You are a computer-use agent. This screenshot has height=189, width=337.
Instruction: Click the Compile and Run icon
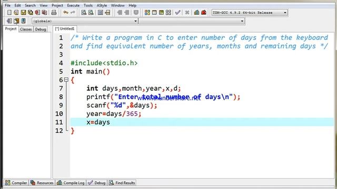coord(162,13)
